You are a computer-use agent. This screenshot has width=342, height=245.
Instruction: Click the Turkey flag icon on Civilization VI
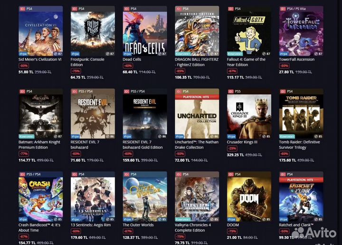[22, 9]
